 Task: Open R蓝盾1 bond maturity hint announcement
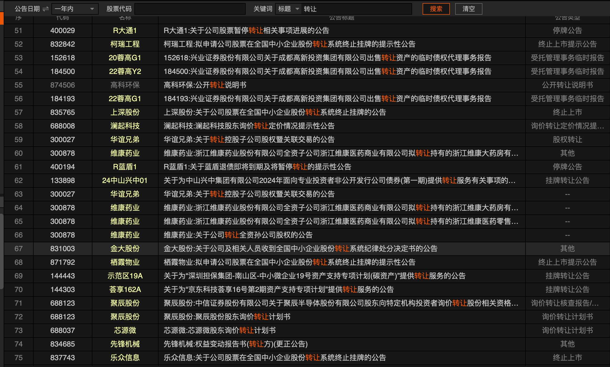(257, 167)
